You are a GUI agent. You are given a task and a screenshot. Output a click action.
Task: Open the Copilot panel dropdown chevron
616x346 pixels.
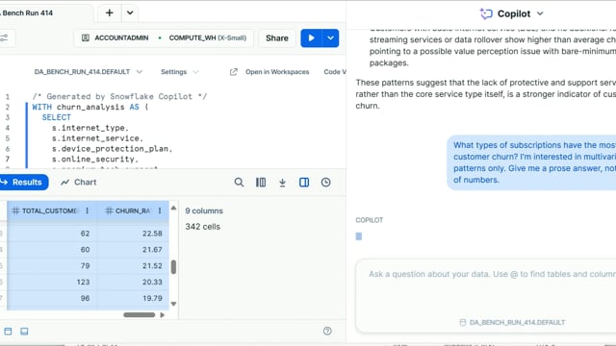[540, 13]
